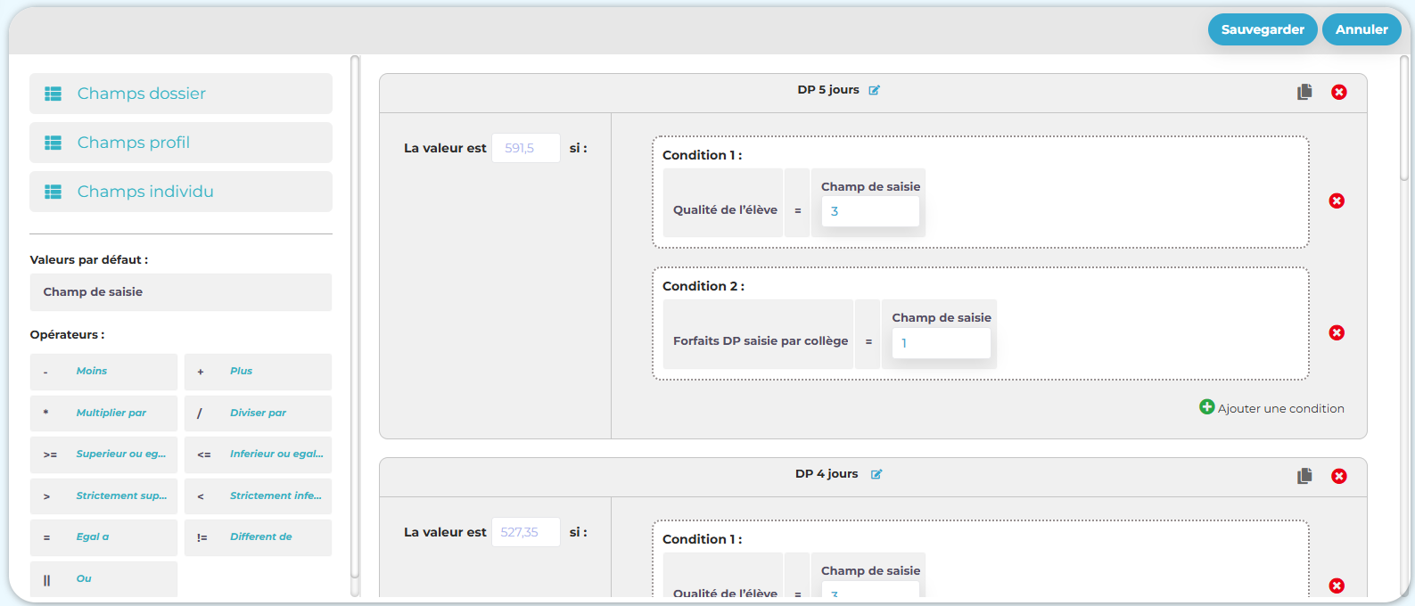Click the Annuler button
Screen dimensions: 1415x606
coord(1361,29)
